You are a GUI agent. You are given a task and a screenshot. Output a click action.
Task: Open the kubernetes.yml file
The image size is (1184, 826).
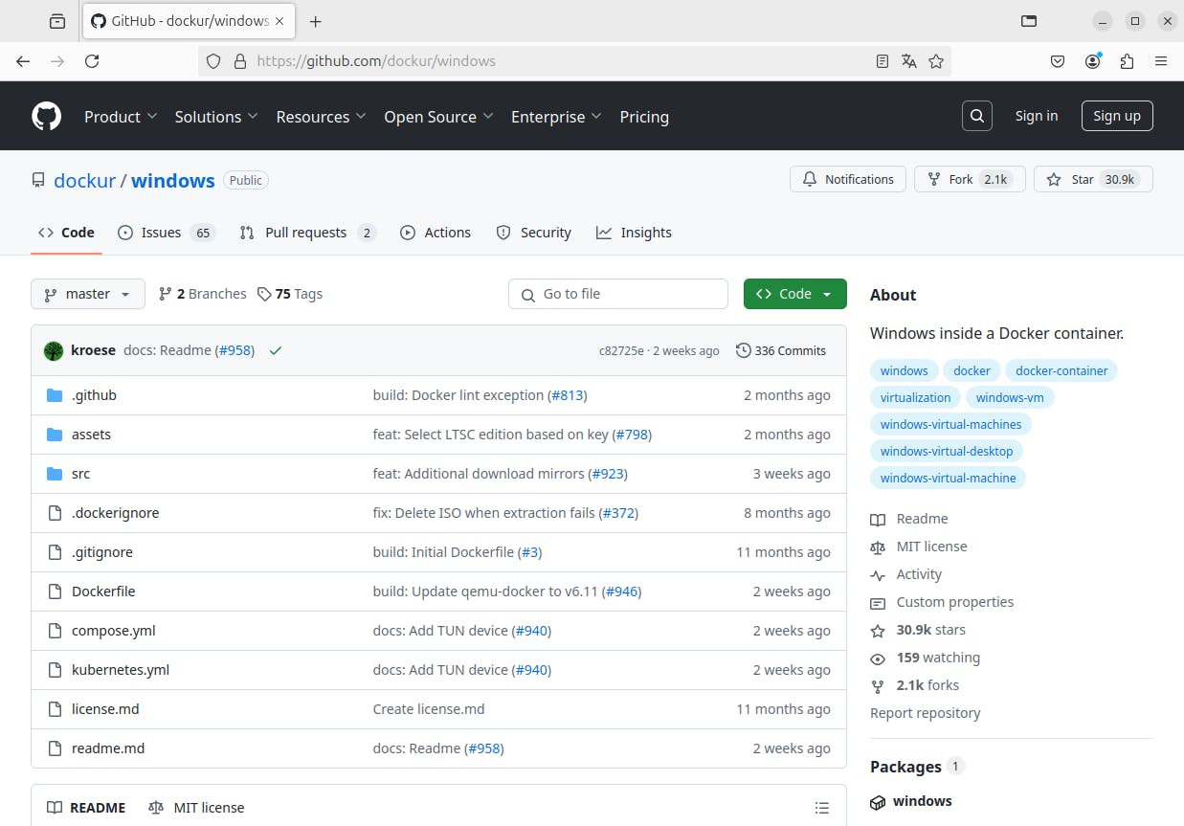point(121,670)
